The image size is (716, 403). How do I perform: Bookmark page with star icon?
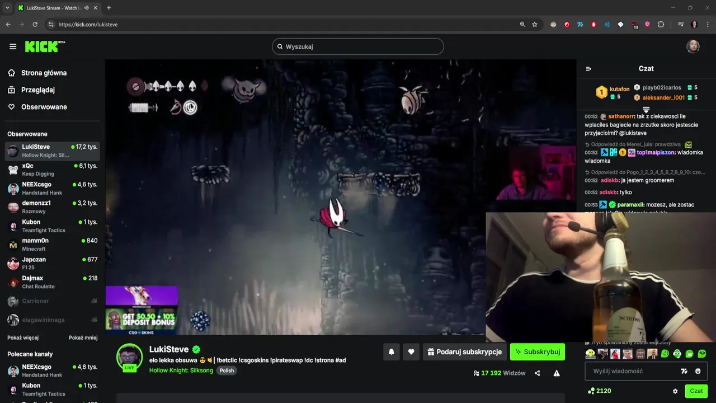535,25
